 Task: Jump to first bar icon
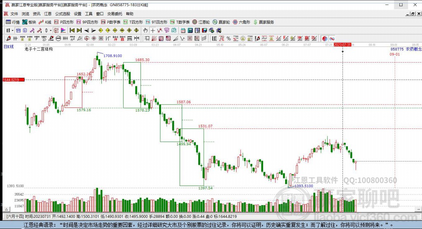[x=72, y=30]
